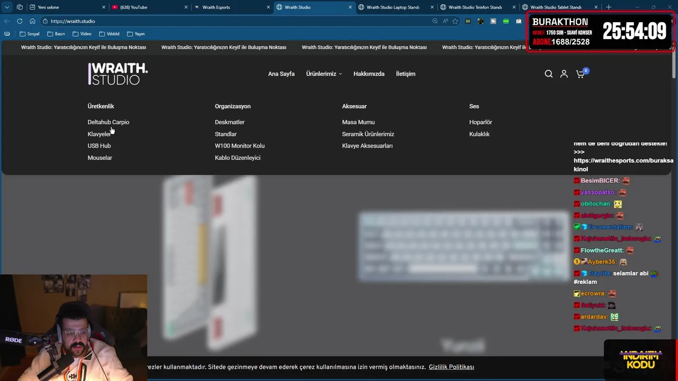Open the Hakkımızda page
678x381 pixels.
(x=369, y=74)
